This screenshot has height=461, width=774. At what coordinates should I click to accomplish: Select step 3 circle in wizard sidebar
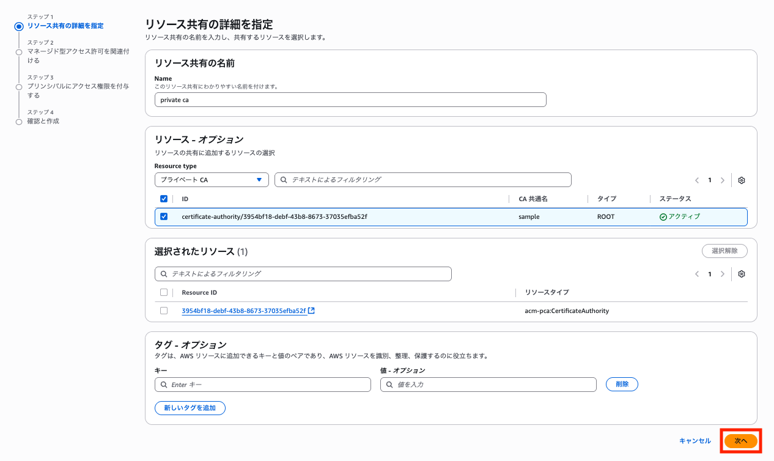pos(19,87)
